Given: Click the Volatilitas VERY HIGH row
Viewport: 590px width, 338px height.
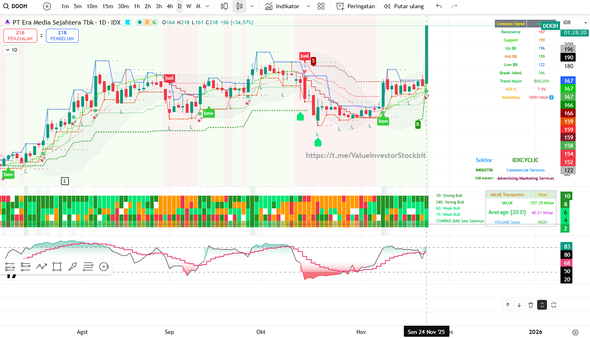Looking at the screenshot, I should 527,98.
